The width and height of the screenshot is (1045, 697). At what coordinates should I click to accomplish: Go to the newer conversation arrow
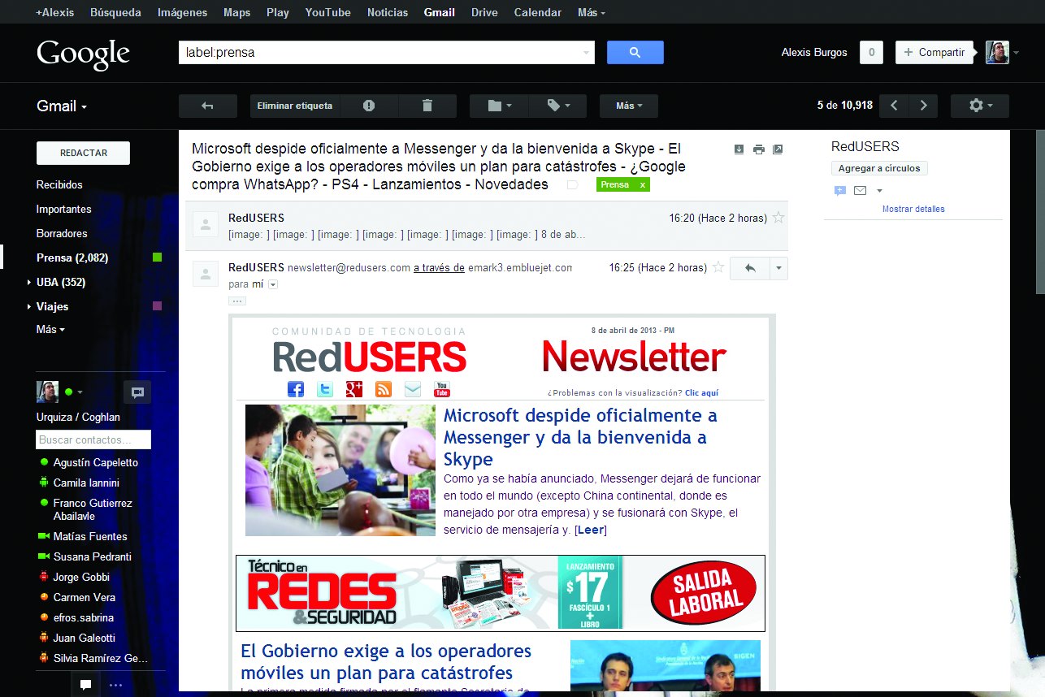pyautogui.click(x=895, y=106)
